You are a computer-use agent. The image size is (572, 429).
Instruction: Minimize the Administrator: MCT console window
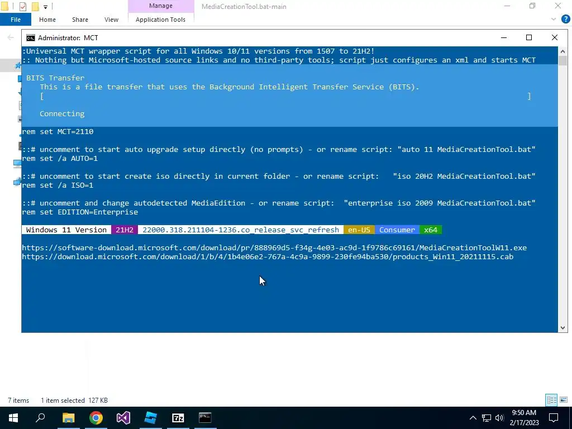pyautogui.click(x=504, y=37)
